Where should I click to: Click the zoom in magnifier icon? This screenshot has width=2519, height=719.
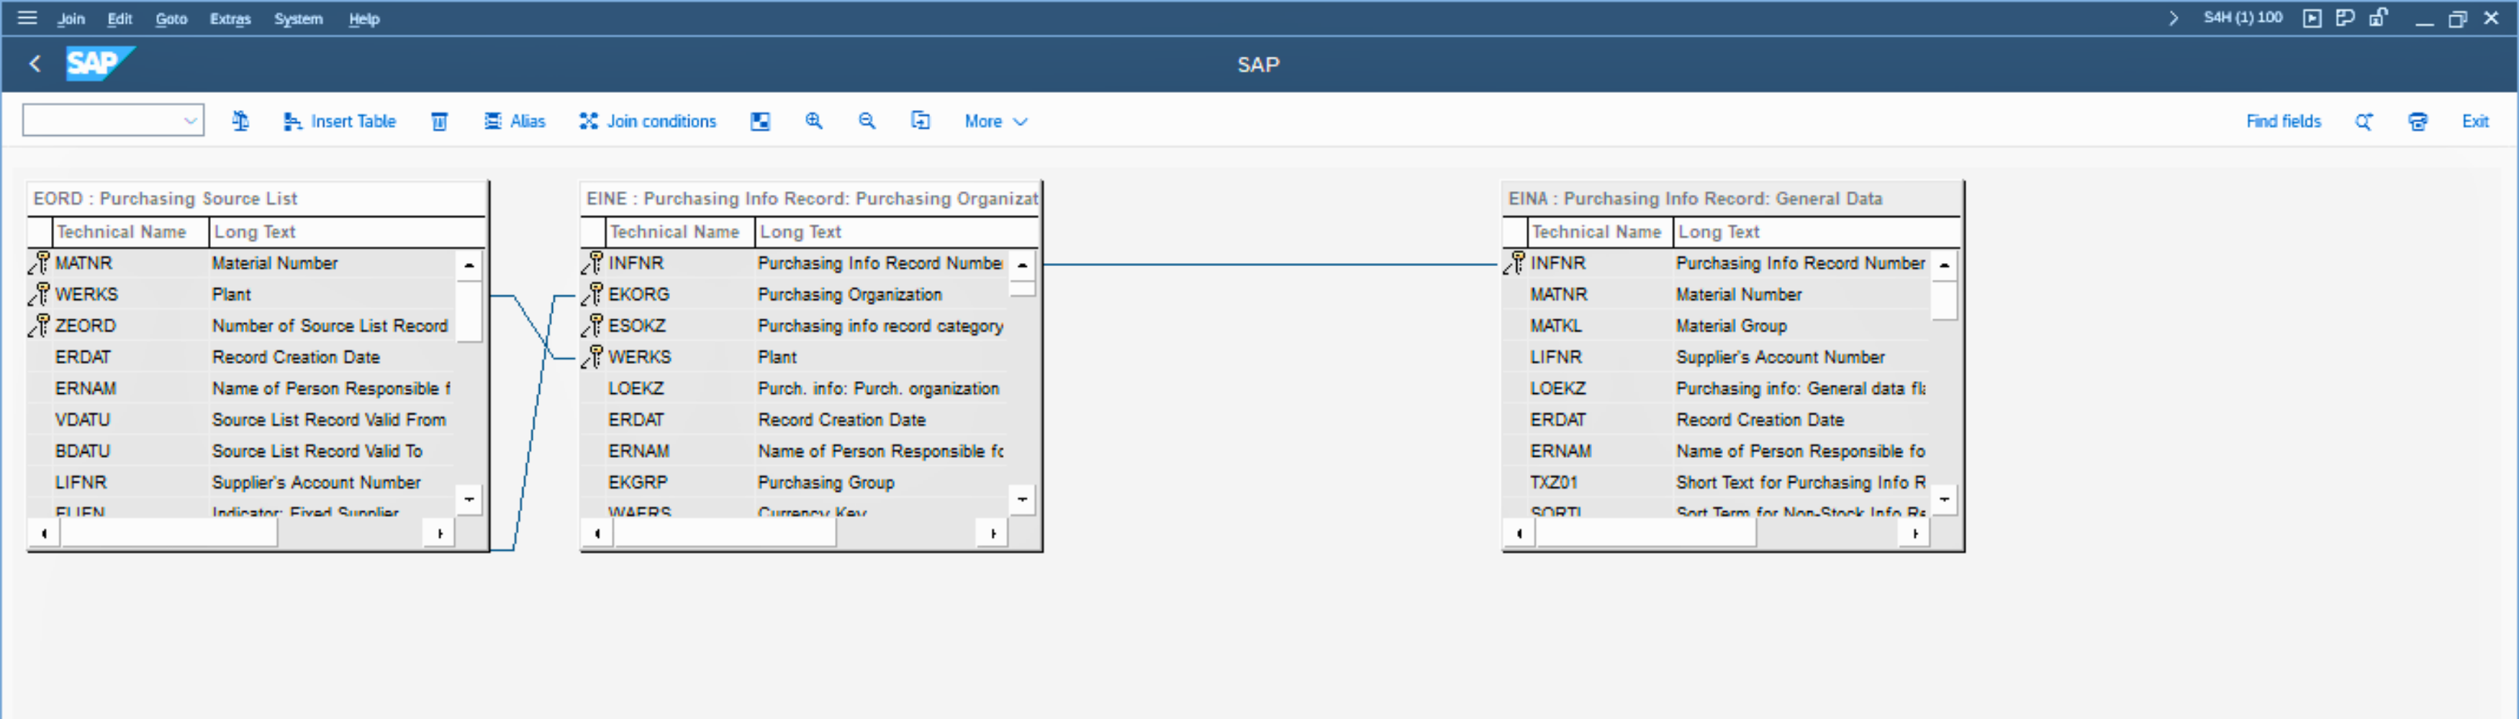[813, 121]
